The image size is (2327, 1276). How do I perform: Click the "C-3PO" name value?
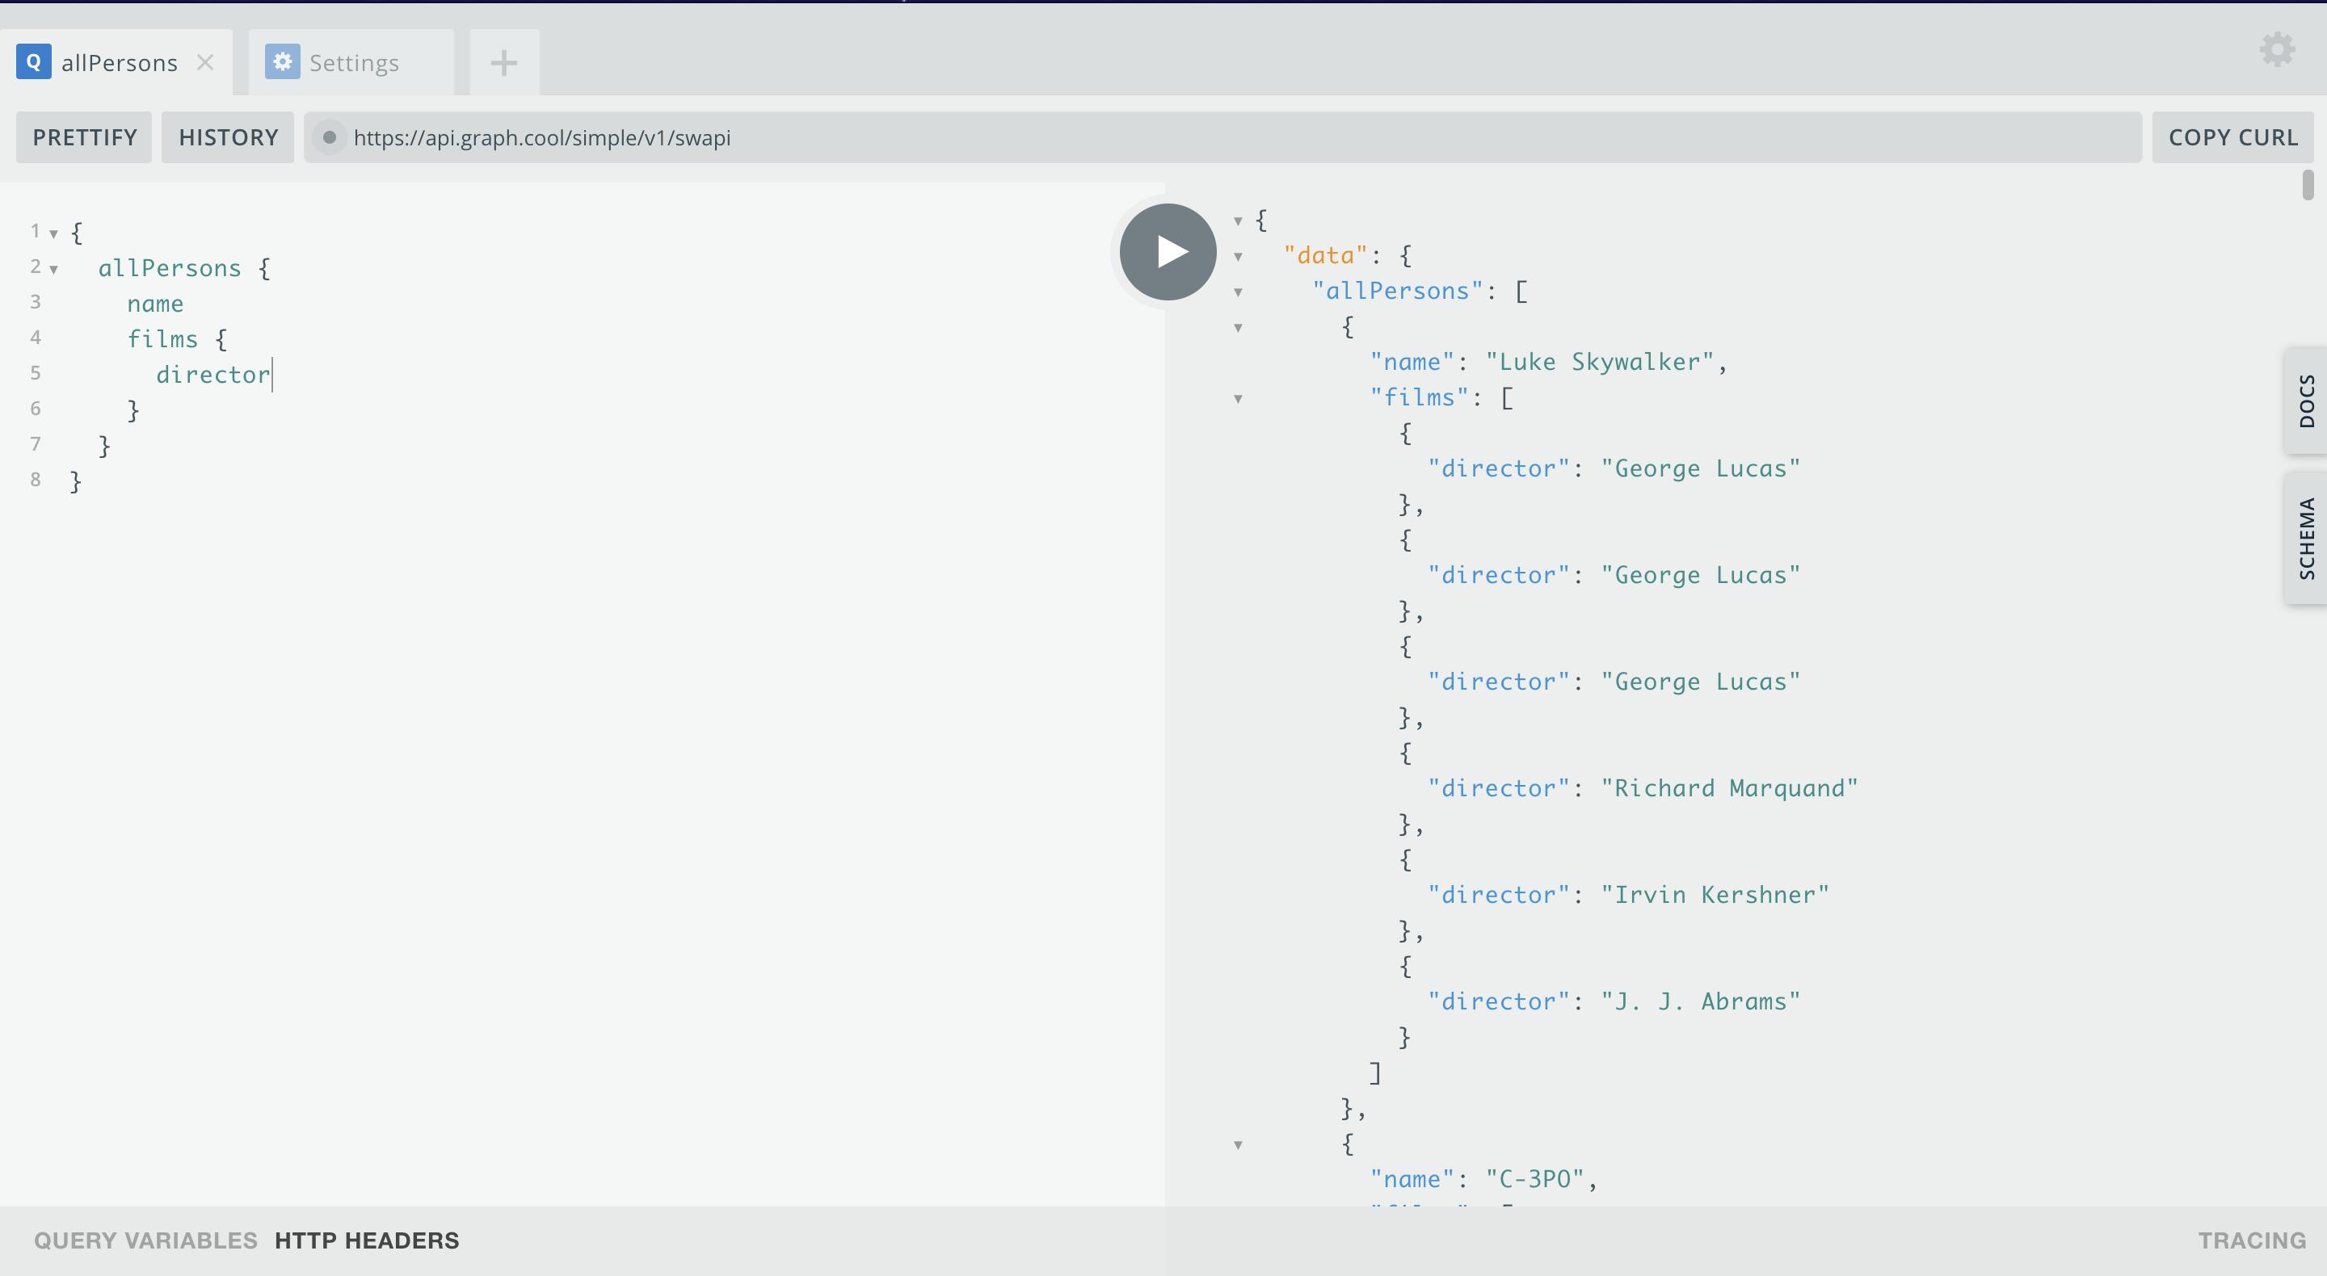[x=1535, y=1179]
